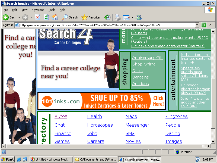Open the Edit menu
The width and height of the screenshot is (217, 163).
(x=15, y=10)
